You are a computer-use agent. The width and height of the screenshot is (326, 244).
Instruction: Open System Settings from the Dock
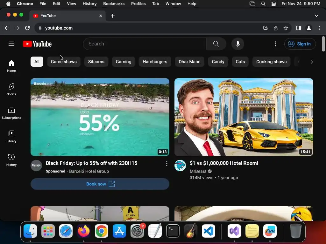137,231
